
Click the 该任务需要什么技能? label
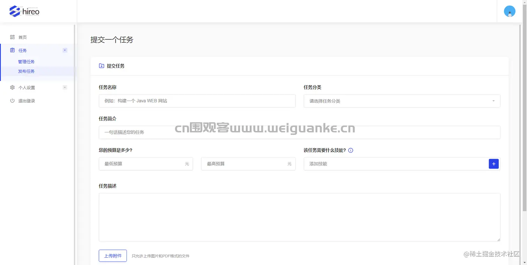[325, 150]
